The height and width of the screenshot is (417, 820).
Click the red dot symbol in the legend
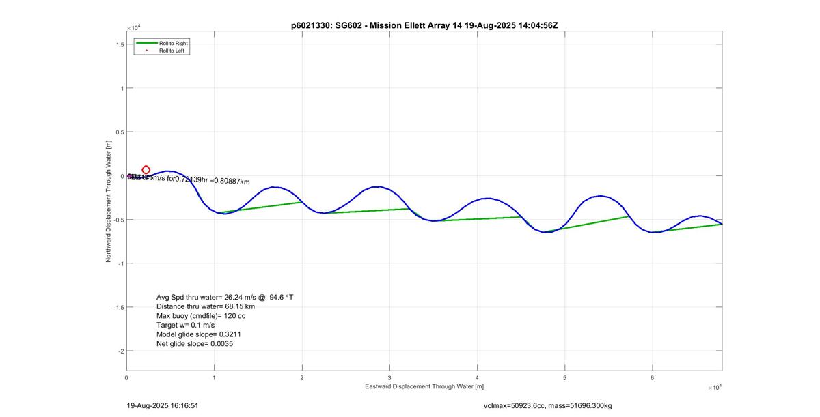point(146,51)
